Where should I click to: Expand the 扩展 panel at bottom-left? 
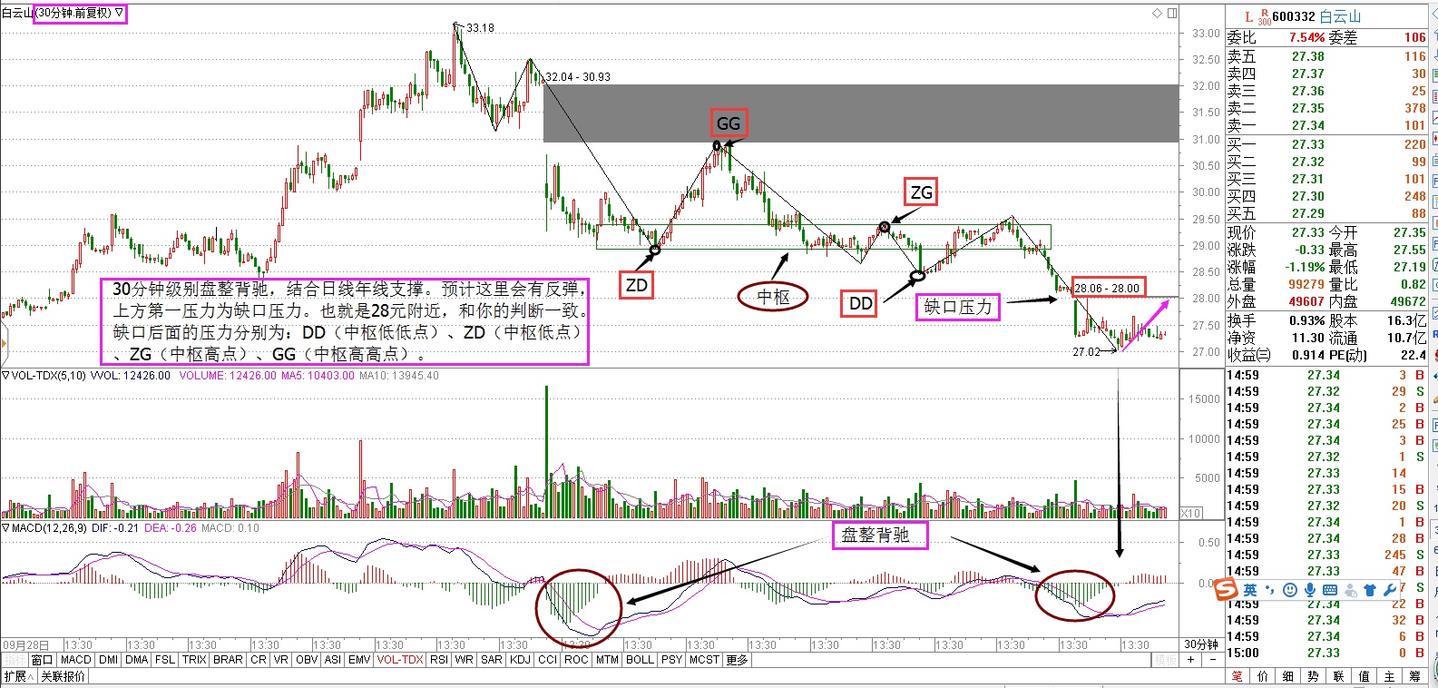point(18,676)
